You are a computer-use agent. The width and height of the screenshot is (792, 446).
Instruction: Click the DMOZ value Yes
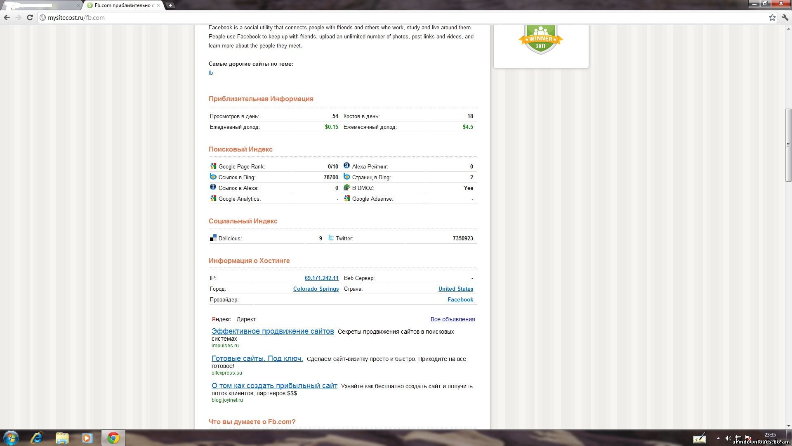click(x=469, y=188)
